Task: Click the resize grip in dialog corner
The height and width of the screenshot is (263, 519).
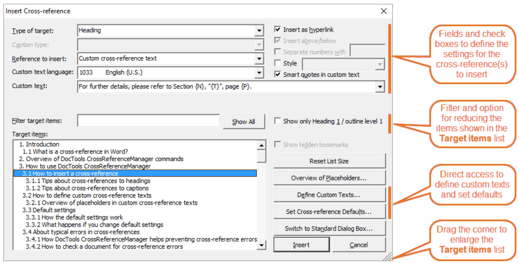Action: [387, 256]
